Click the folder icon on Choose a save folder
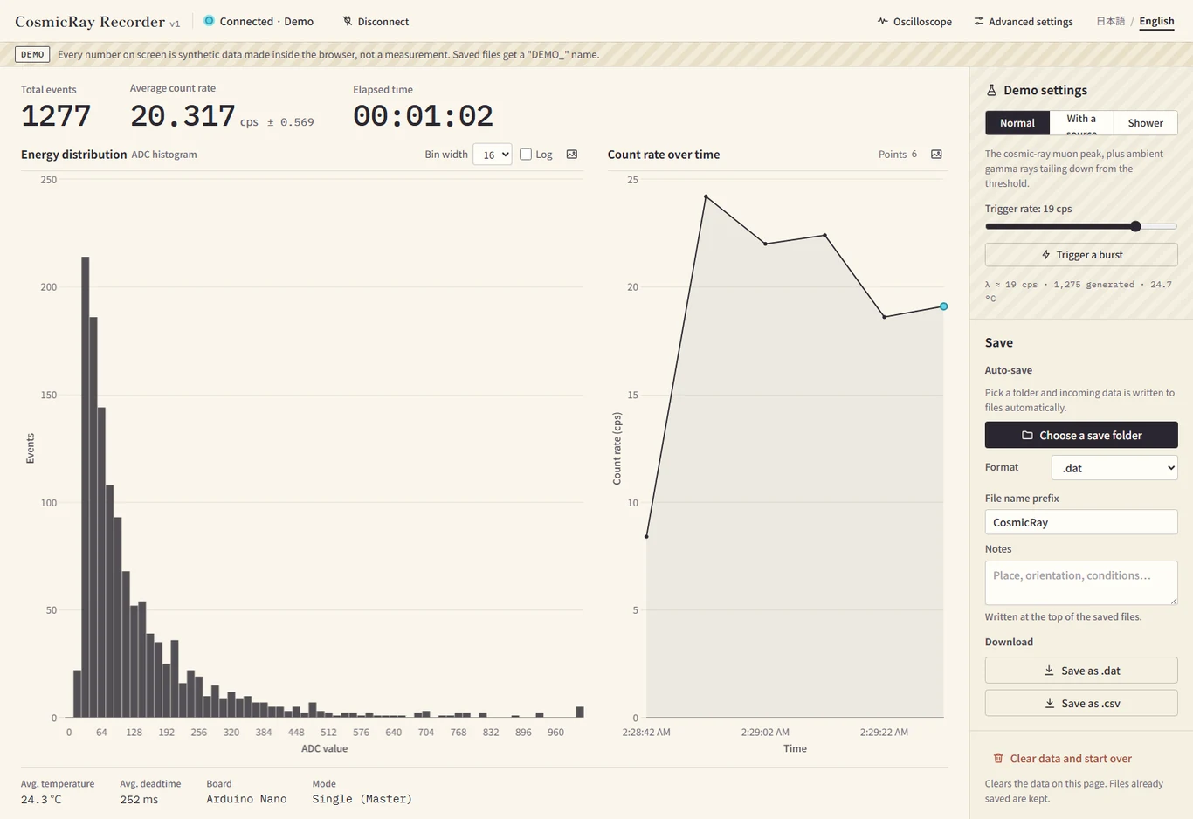Screen dimensions: 1193x819 pos(1028,435)
